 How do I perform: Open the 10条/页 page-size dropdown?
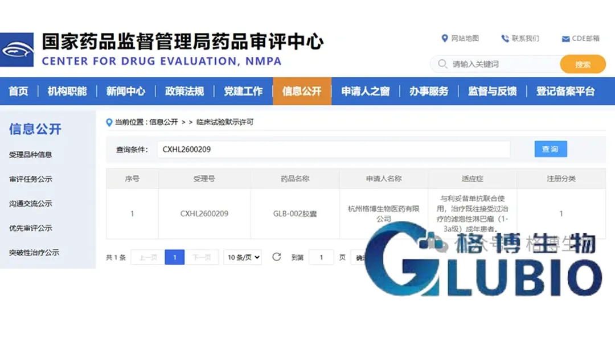242,257
